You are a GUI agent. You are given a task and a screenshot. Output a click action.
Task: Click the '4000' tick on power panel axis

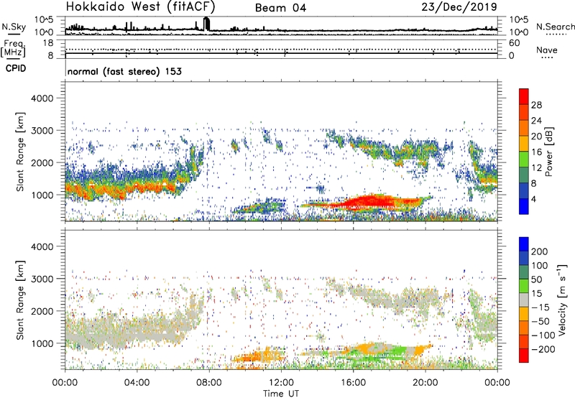click(x=42, y=98)
